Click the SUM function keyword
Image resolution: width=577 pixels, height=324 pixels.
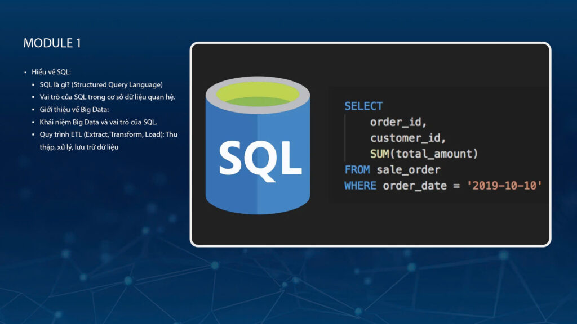(x=379, y=154)
